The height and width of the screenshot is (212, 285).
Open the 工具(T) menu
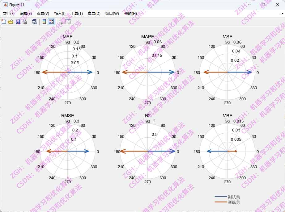click(77, 14)
